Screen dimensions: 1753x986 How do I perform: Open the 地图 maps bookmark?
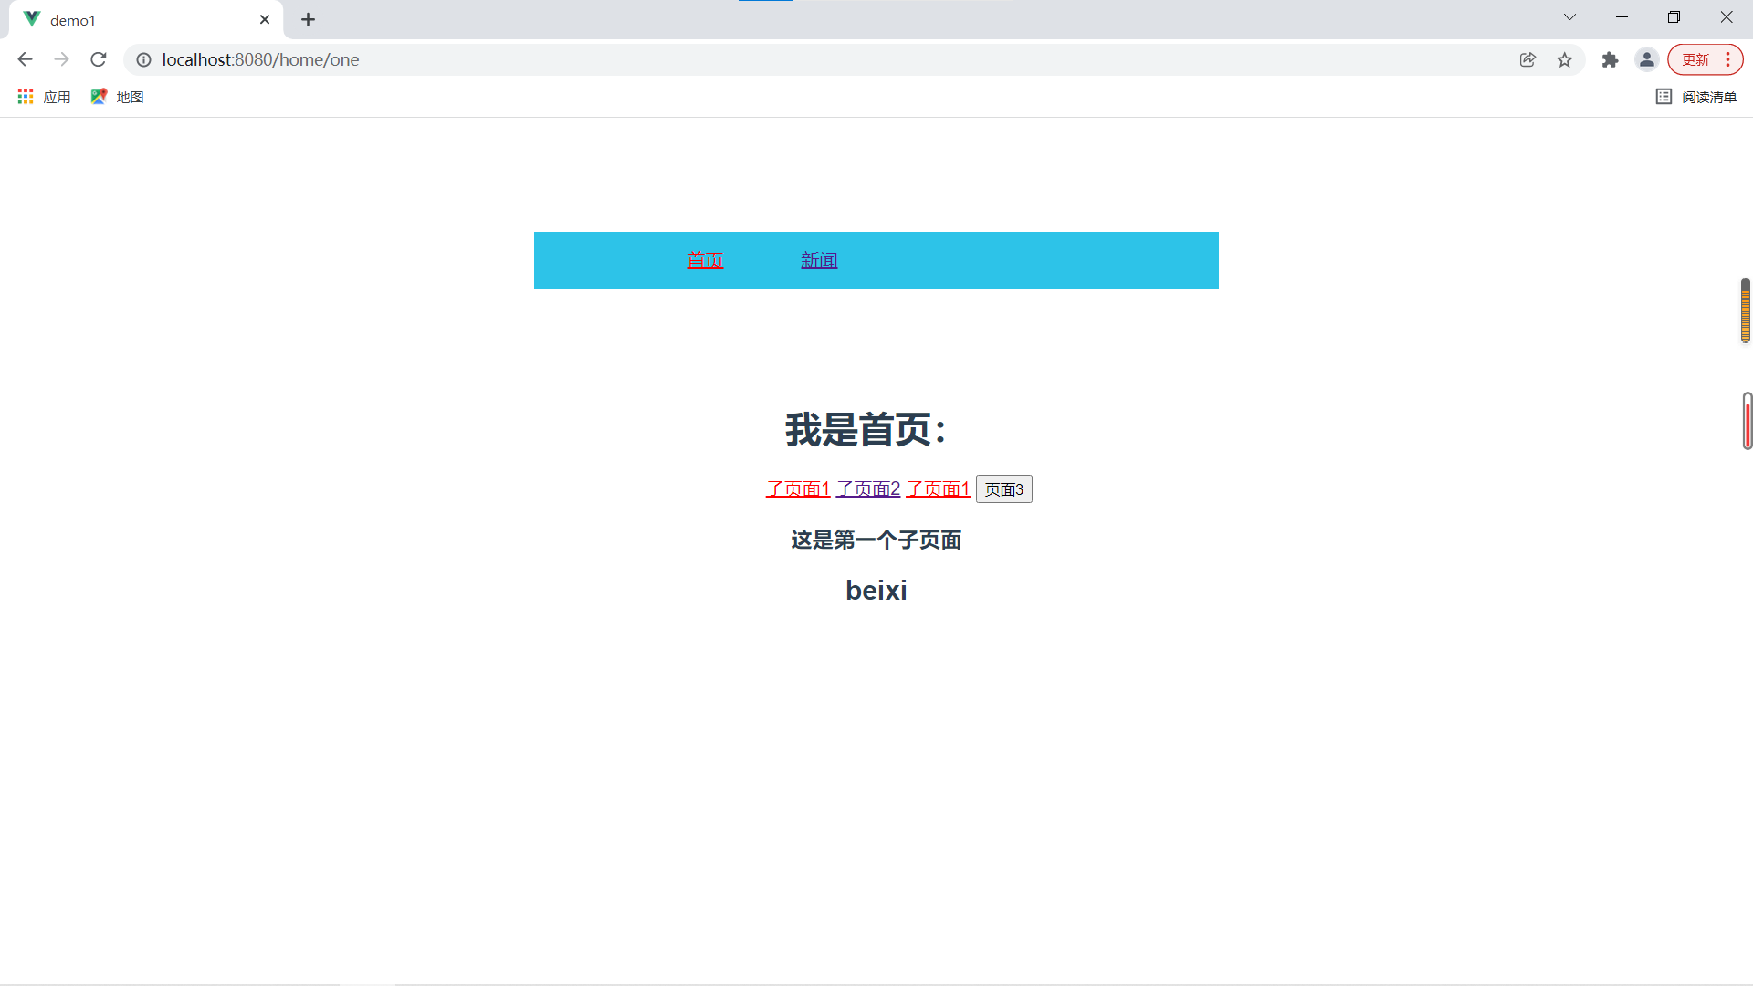[117, 97]
